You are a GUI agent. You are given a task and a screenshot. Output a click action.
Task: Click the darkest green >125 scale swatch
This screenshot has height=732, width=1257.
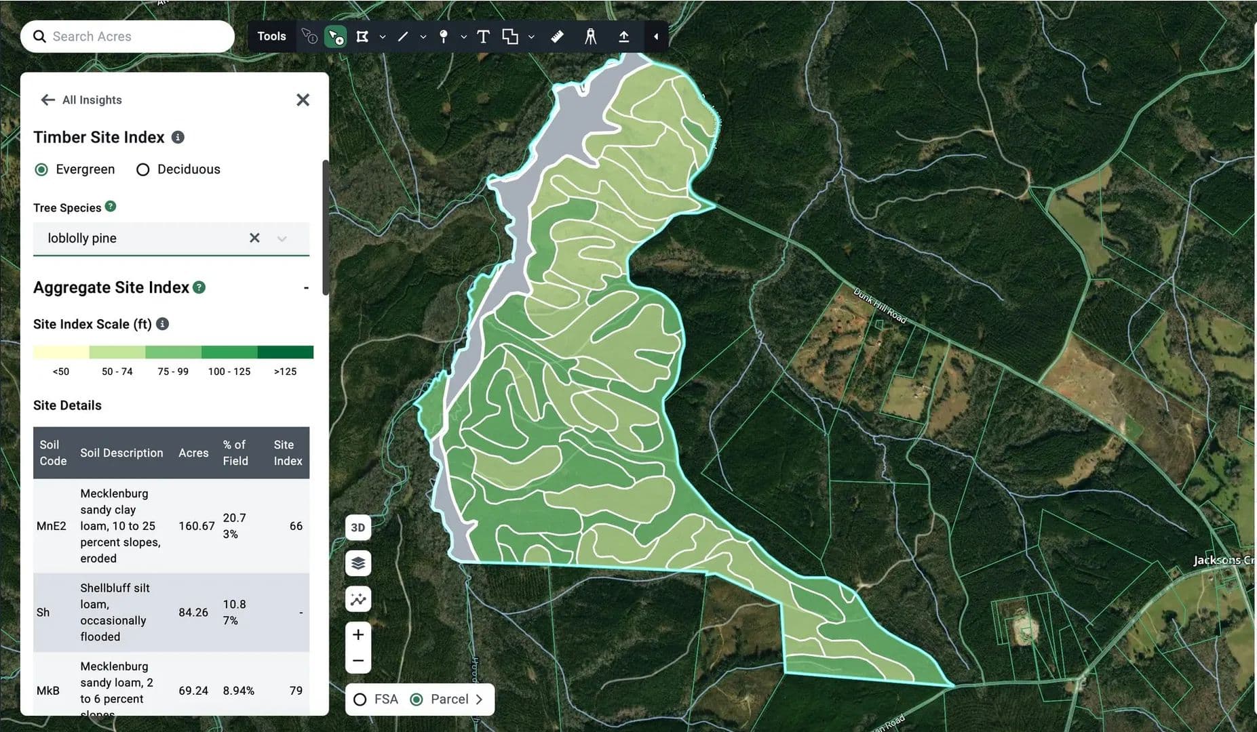(x=285, y=352)
